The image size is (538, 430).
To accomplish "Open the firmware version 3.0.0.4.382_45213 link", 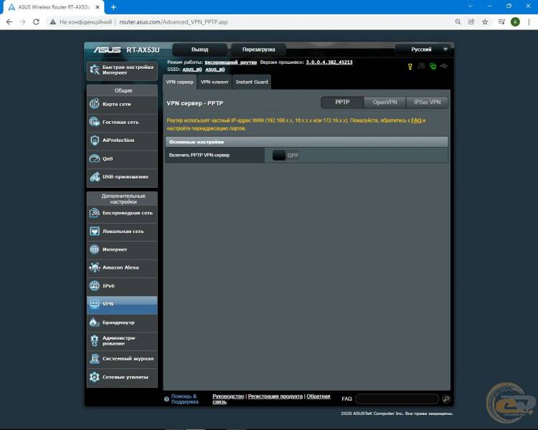I will [329, 62].
